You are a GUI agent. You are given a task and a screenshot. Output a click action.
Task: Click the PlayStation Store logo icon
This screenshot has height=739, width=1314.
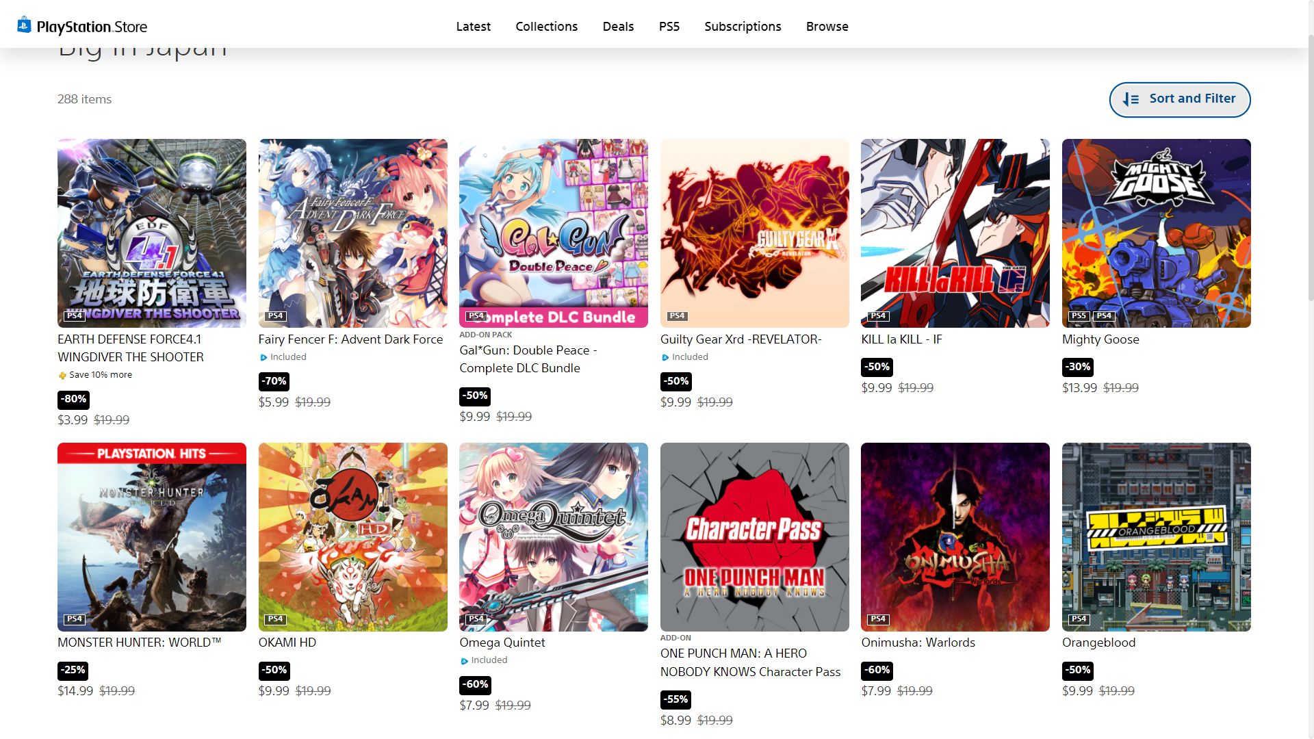click(24, 25)
